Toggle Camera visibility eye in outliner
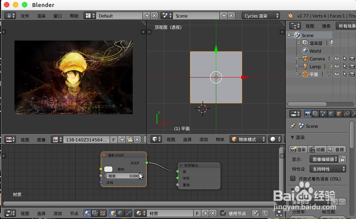Screen dimensions: 356x219 tap(337, 58)
